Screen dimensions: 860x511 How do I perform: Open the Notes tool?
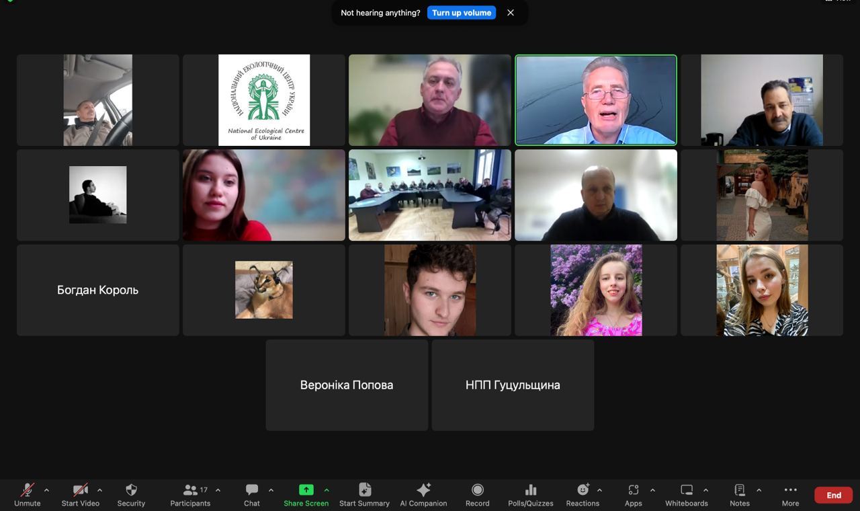[739, 491]
